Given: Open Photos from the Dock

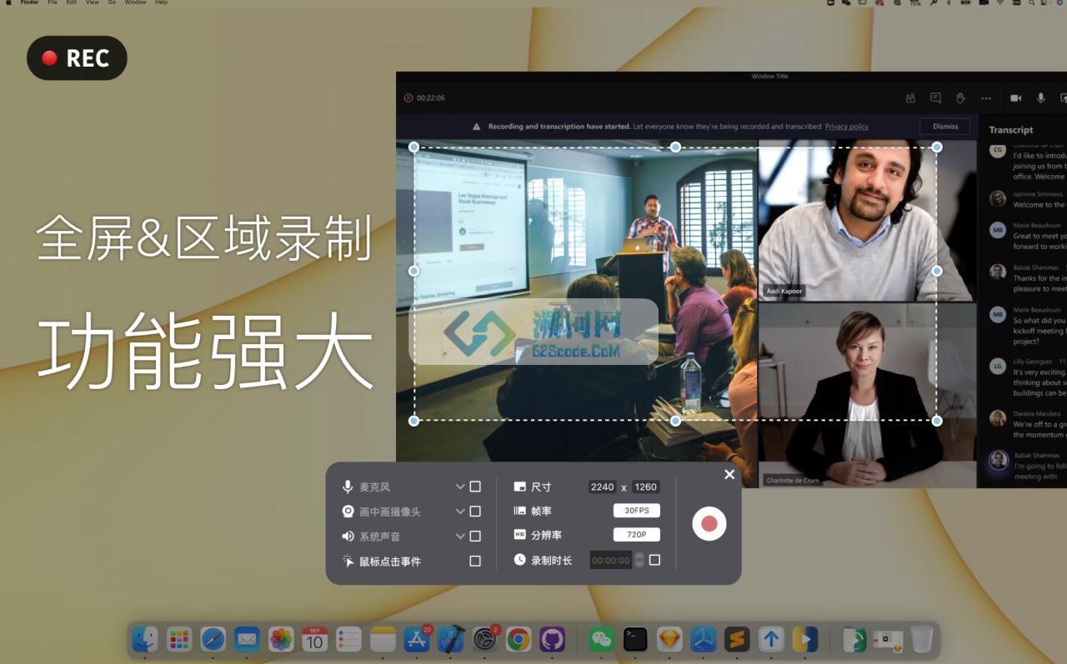Looking at the screenshot, I should click(281, 639).
